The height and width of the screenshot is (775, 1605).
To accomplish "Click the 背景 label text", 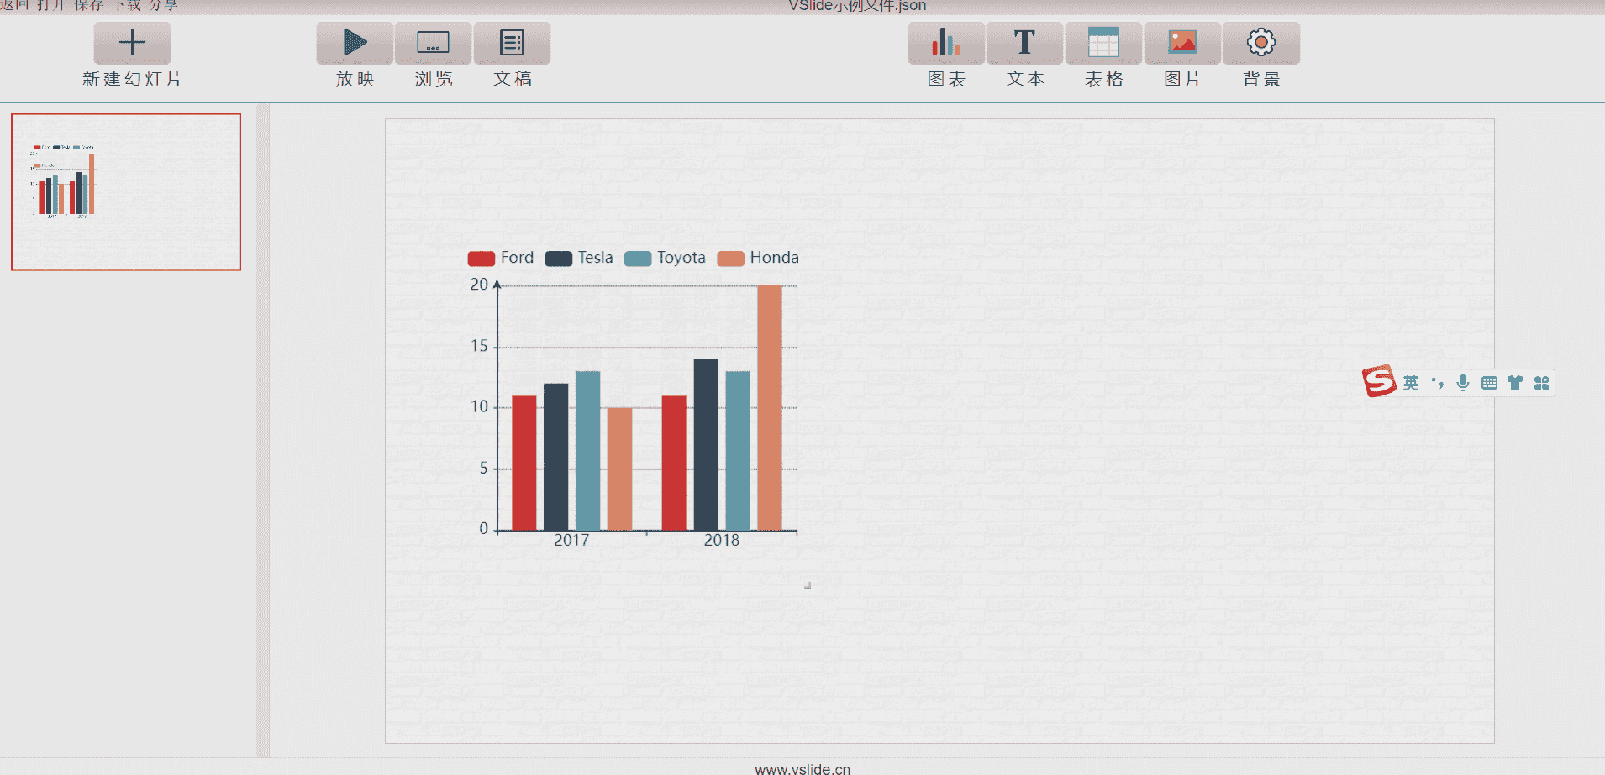I will point(1262,79).
